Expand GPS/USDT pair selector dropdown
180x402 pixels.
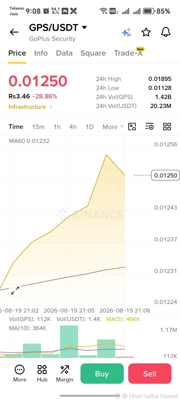click(x=84, y=27)
